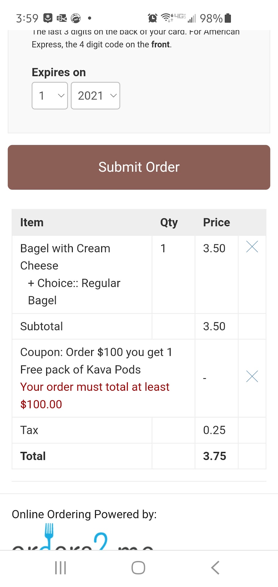Viewport: 278px width, 587px height.
Task: Tap the red minimum order warning text
Action: (x=95, y=396)
